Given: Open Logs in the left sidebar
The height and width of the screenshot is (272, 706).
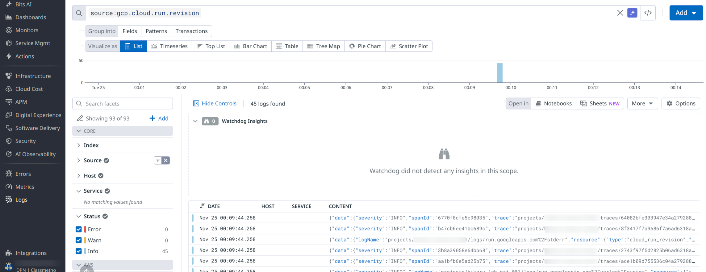Looking at the screenshot, I should [21, 200].
